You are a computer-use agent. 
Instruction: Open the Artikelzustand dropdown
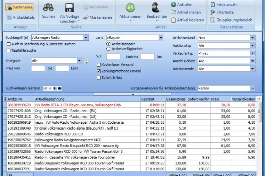(x=252, y=38)
